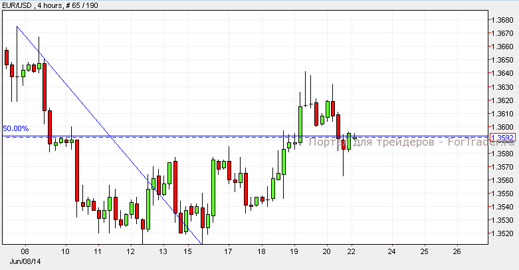Click the date label 22 on time axis

pos(351,251)
